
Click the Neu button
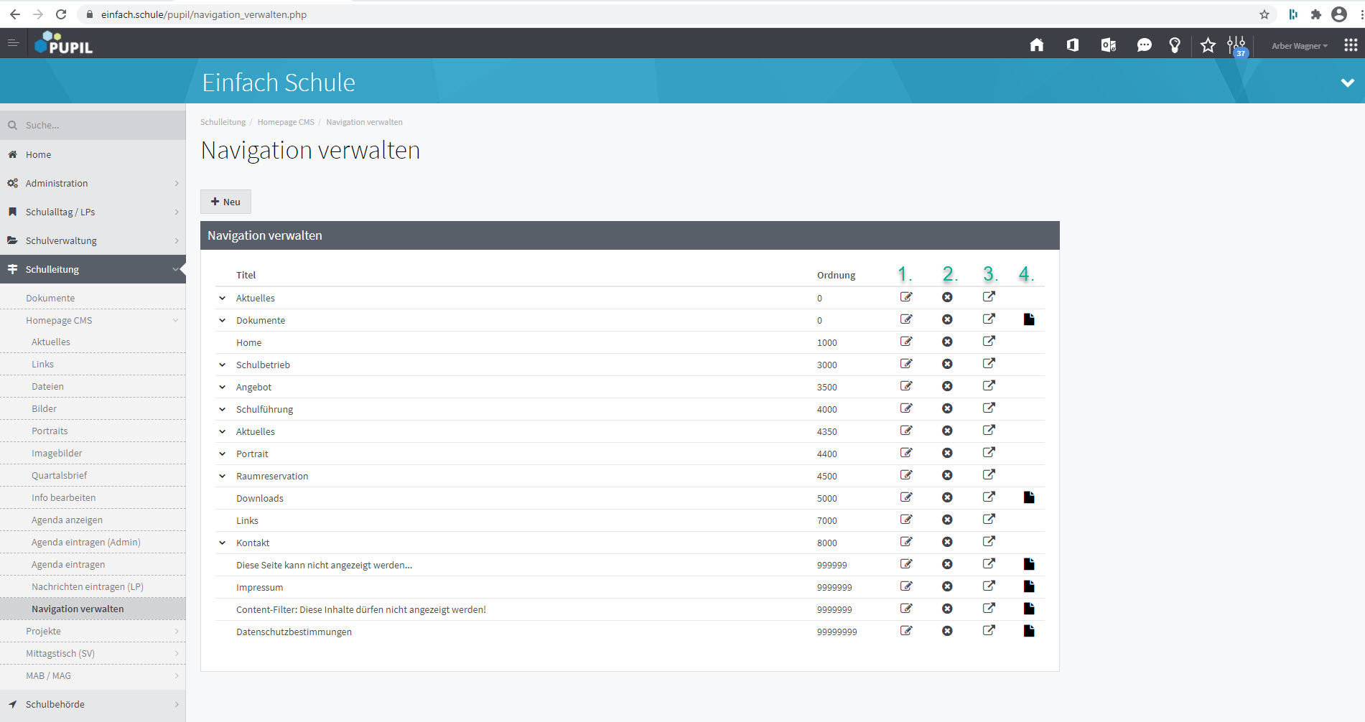[225, 202]
